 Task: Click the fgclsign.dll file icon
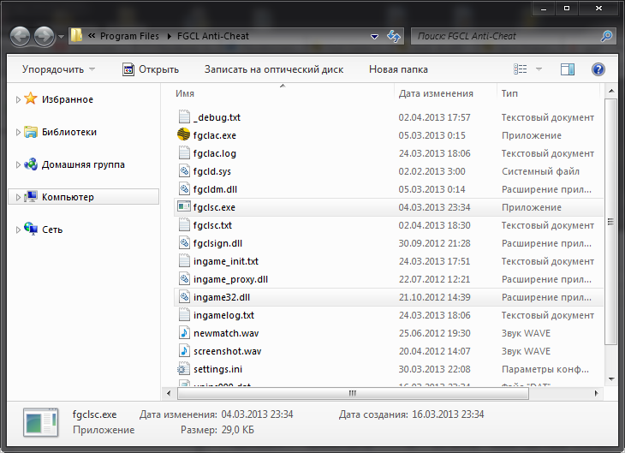click(x=184, y=242)
